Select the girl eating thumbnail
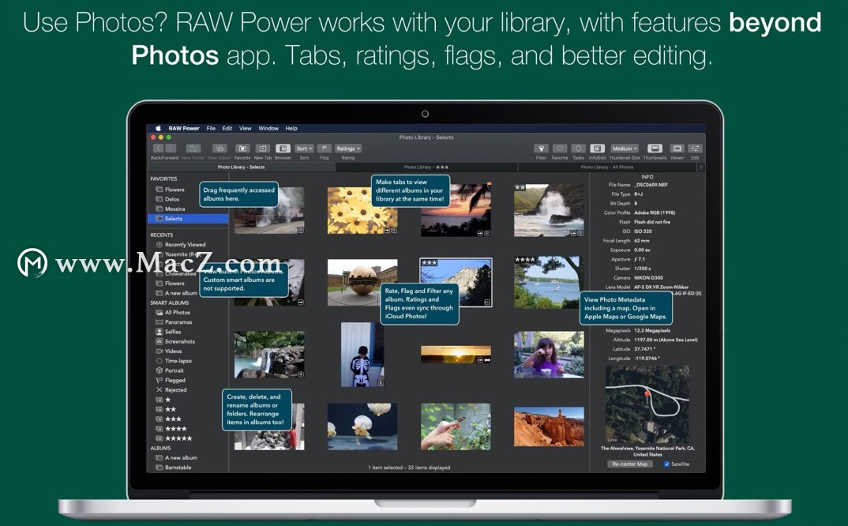Viewport: 848px width, 526px height. click(x=549, y=355)
